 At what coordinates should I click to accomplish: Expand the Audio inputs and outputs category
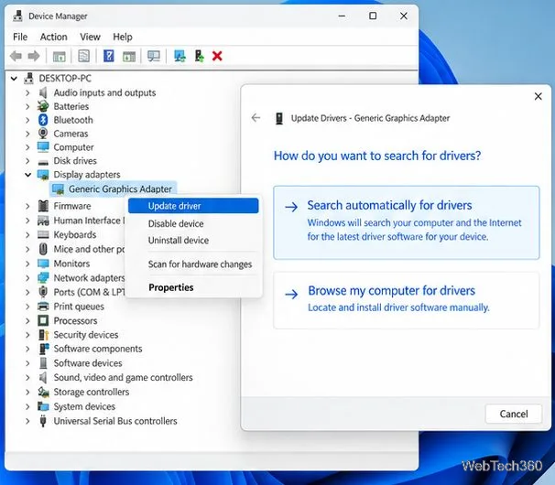click(27, 92)
